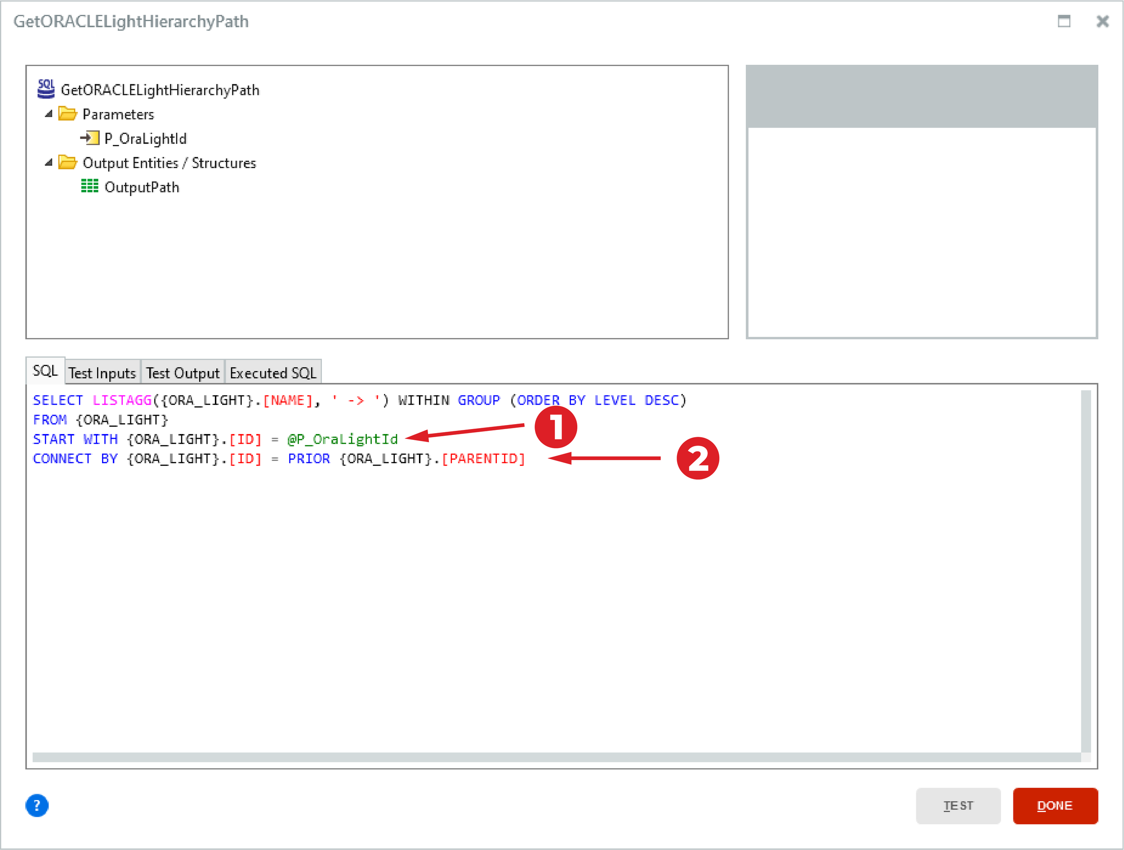Select the OutputPath tree item
1124x850 pixels.
142,186
